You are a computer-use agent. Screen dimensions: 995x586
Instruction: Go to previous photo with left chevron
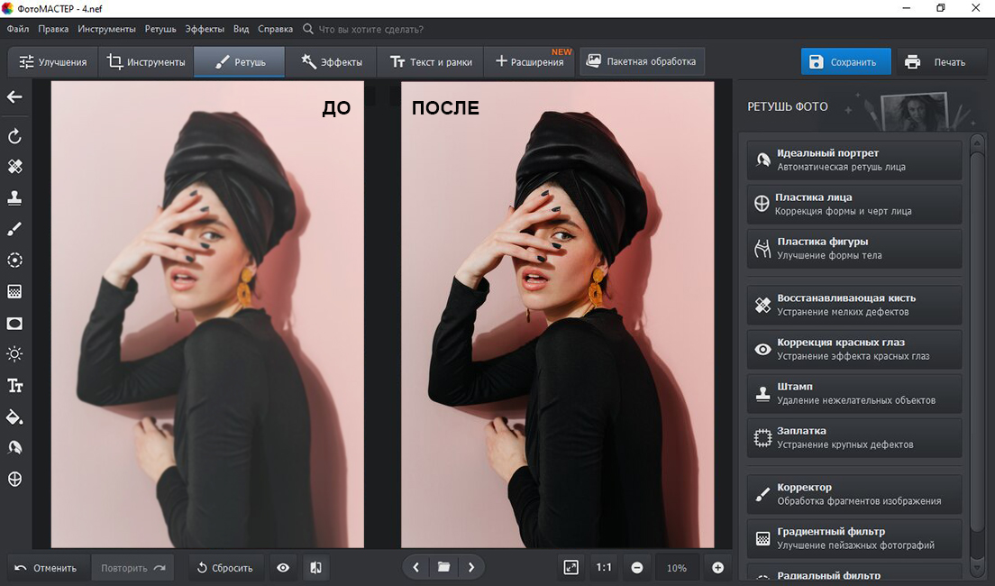tap(415, 567)
